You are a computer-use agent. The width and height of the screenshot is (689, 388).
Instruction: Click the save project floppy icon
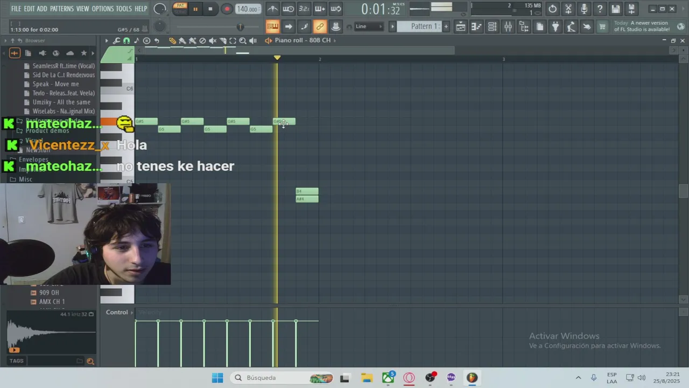[616, 9]
